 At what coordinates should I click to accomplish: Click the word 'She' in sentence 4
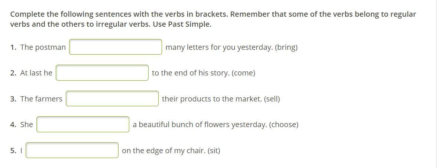[x=26, y=125]
